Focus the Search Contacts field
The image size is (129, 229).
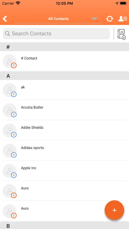pos(56,34)
